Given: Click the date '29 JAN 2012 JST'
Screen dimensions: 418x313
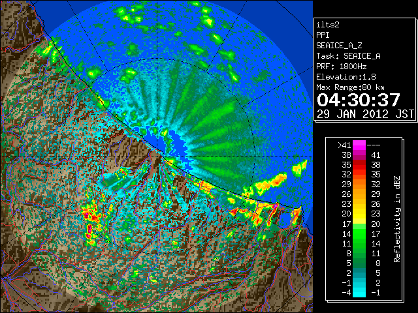Looking at the screenshot, I should pyautogui.click(x=365, y=114).
